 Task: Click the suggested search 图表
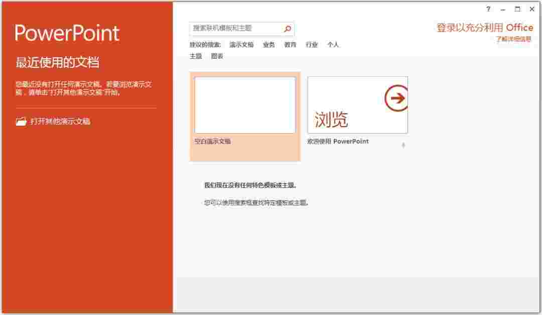(x=217, y=56)
